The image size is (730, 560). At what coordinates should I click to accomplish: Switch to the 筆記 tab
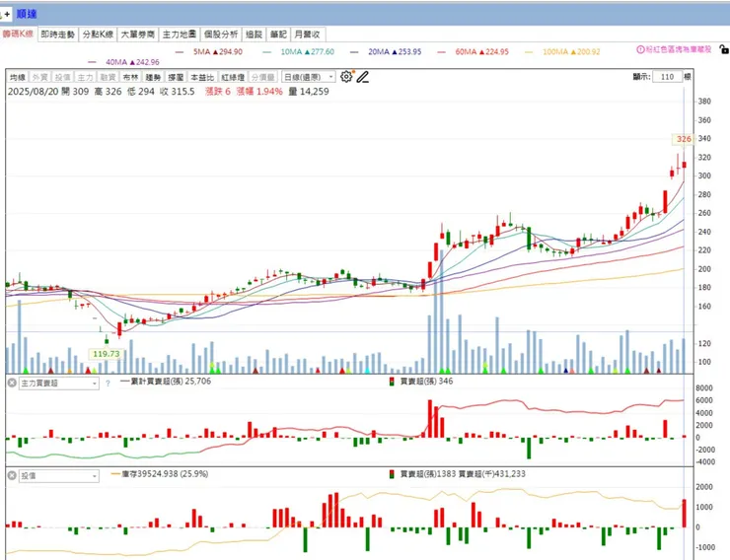tap(278, 35)
